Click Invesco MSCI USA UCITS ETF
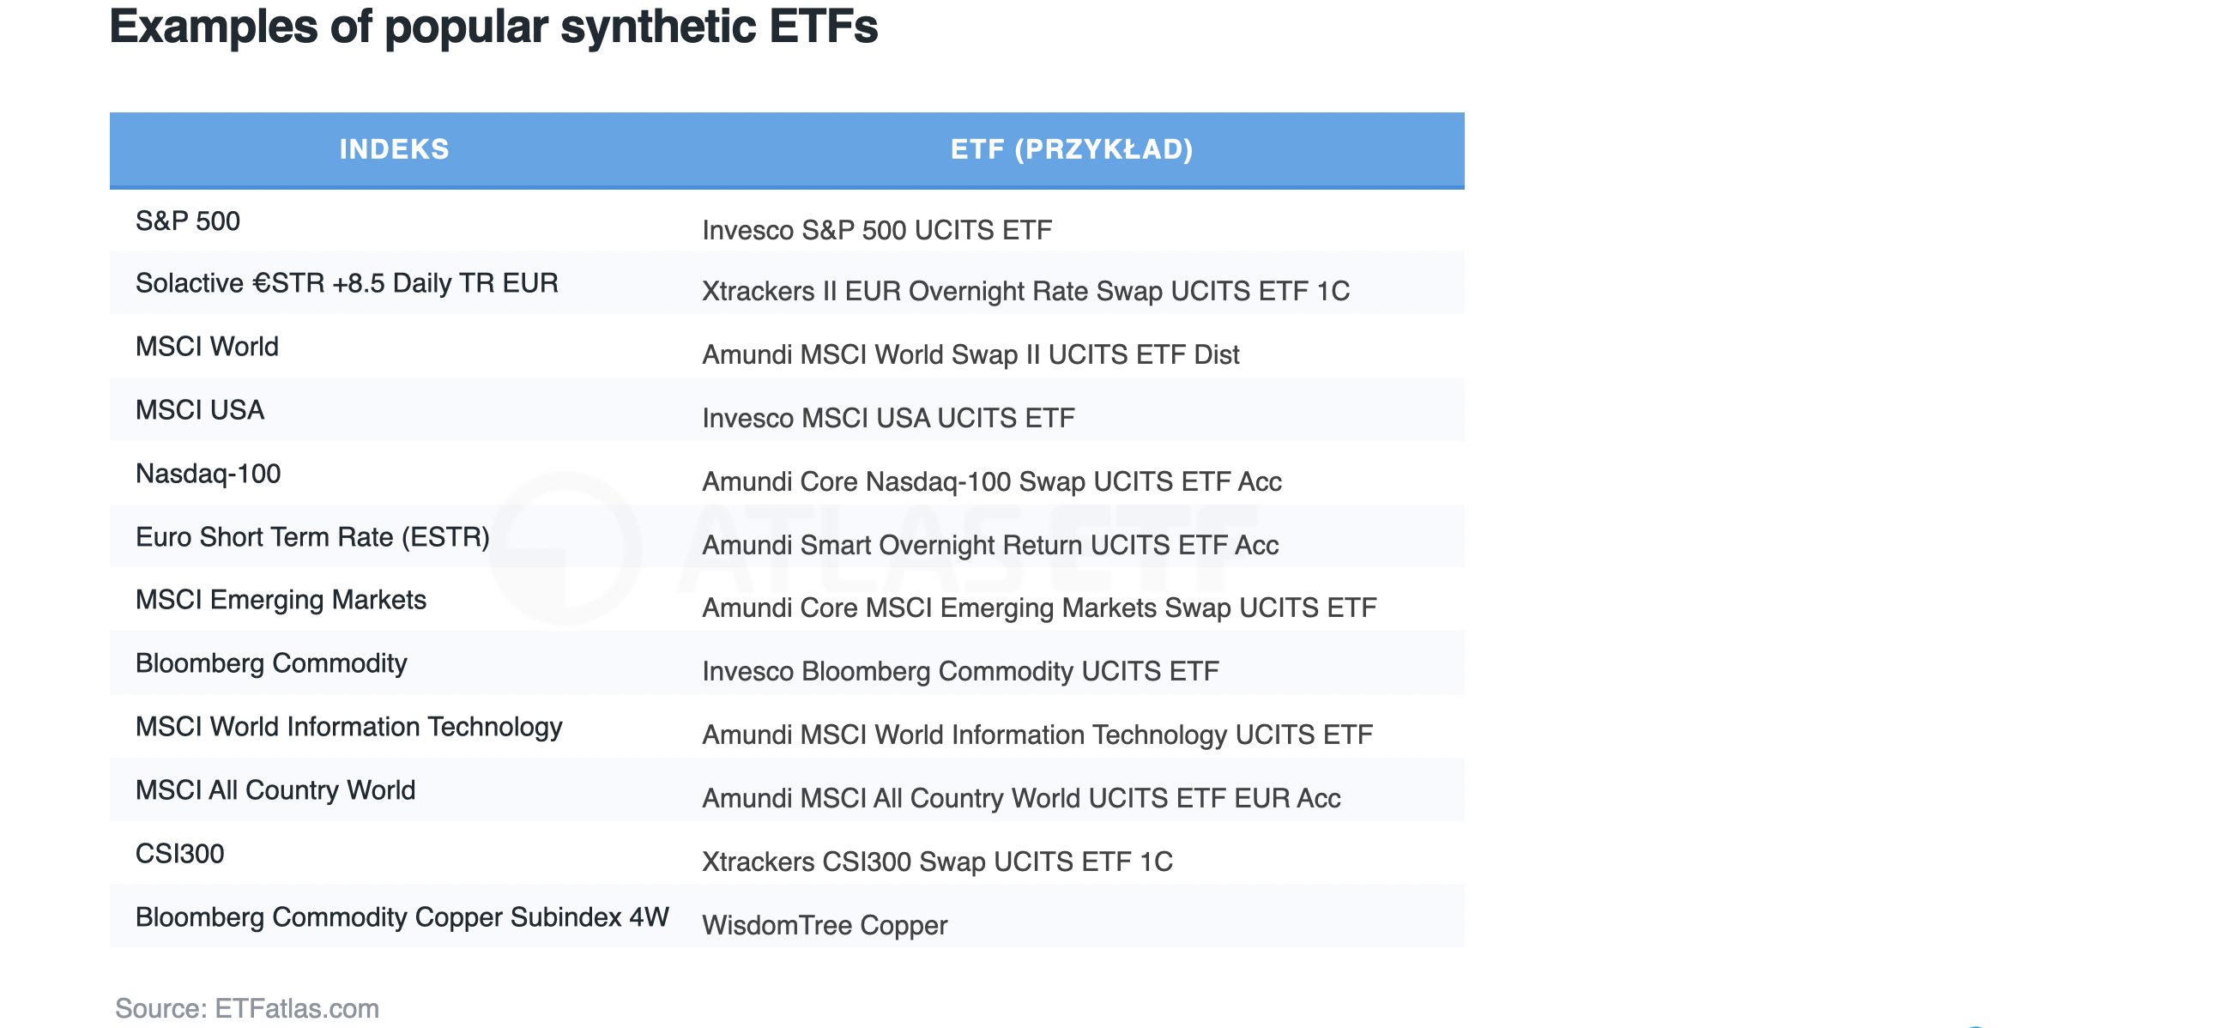Viewport: 2231px width, 1028px height. (x=888, y=418)
